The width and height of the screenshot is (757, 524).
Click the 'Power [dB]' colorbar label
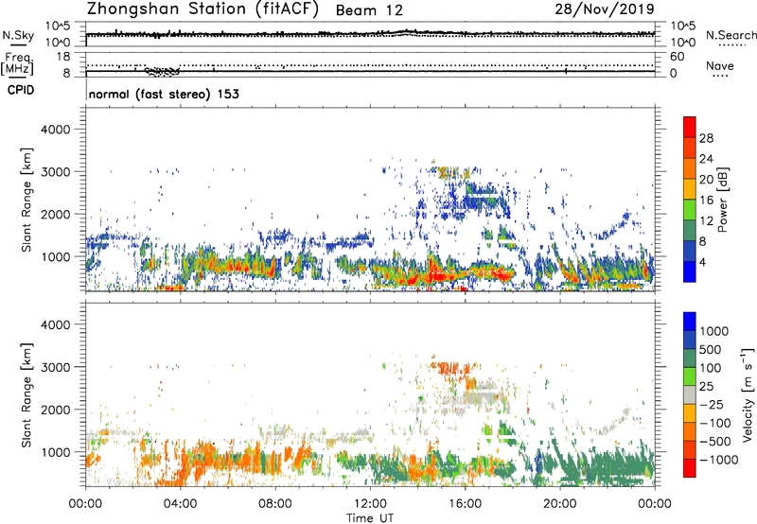[722, 200]
